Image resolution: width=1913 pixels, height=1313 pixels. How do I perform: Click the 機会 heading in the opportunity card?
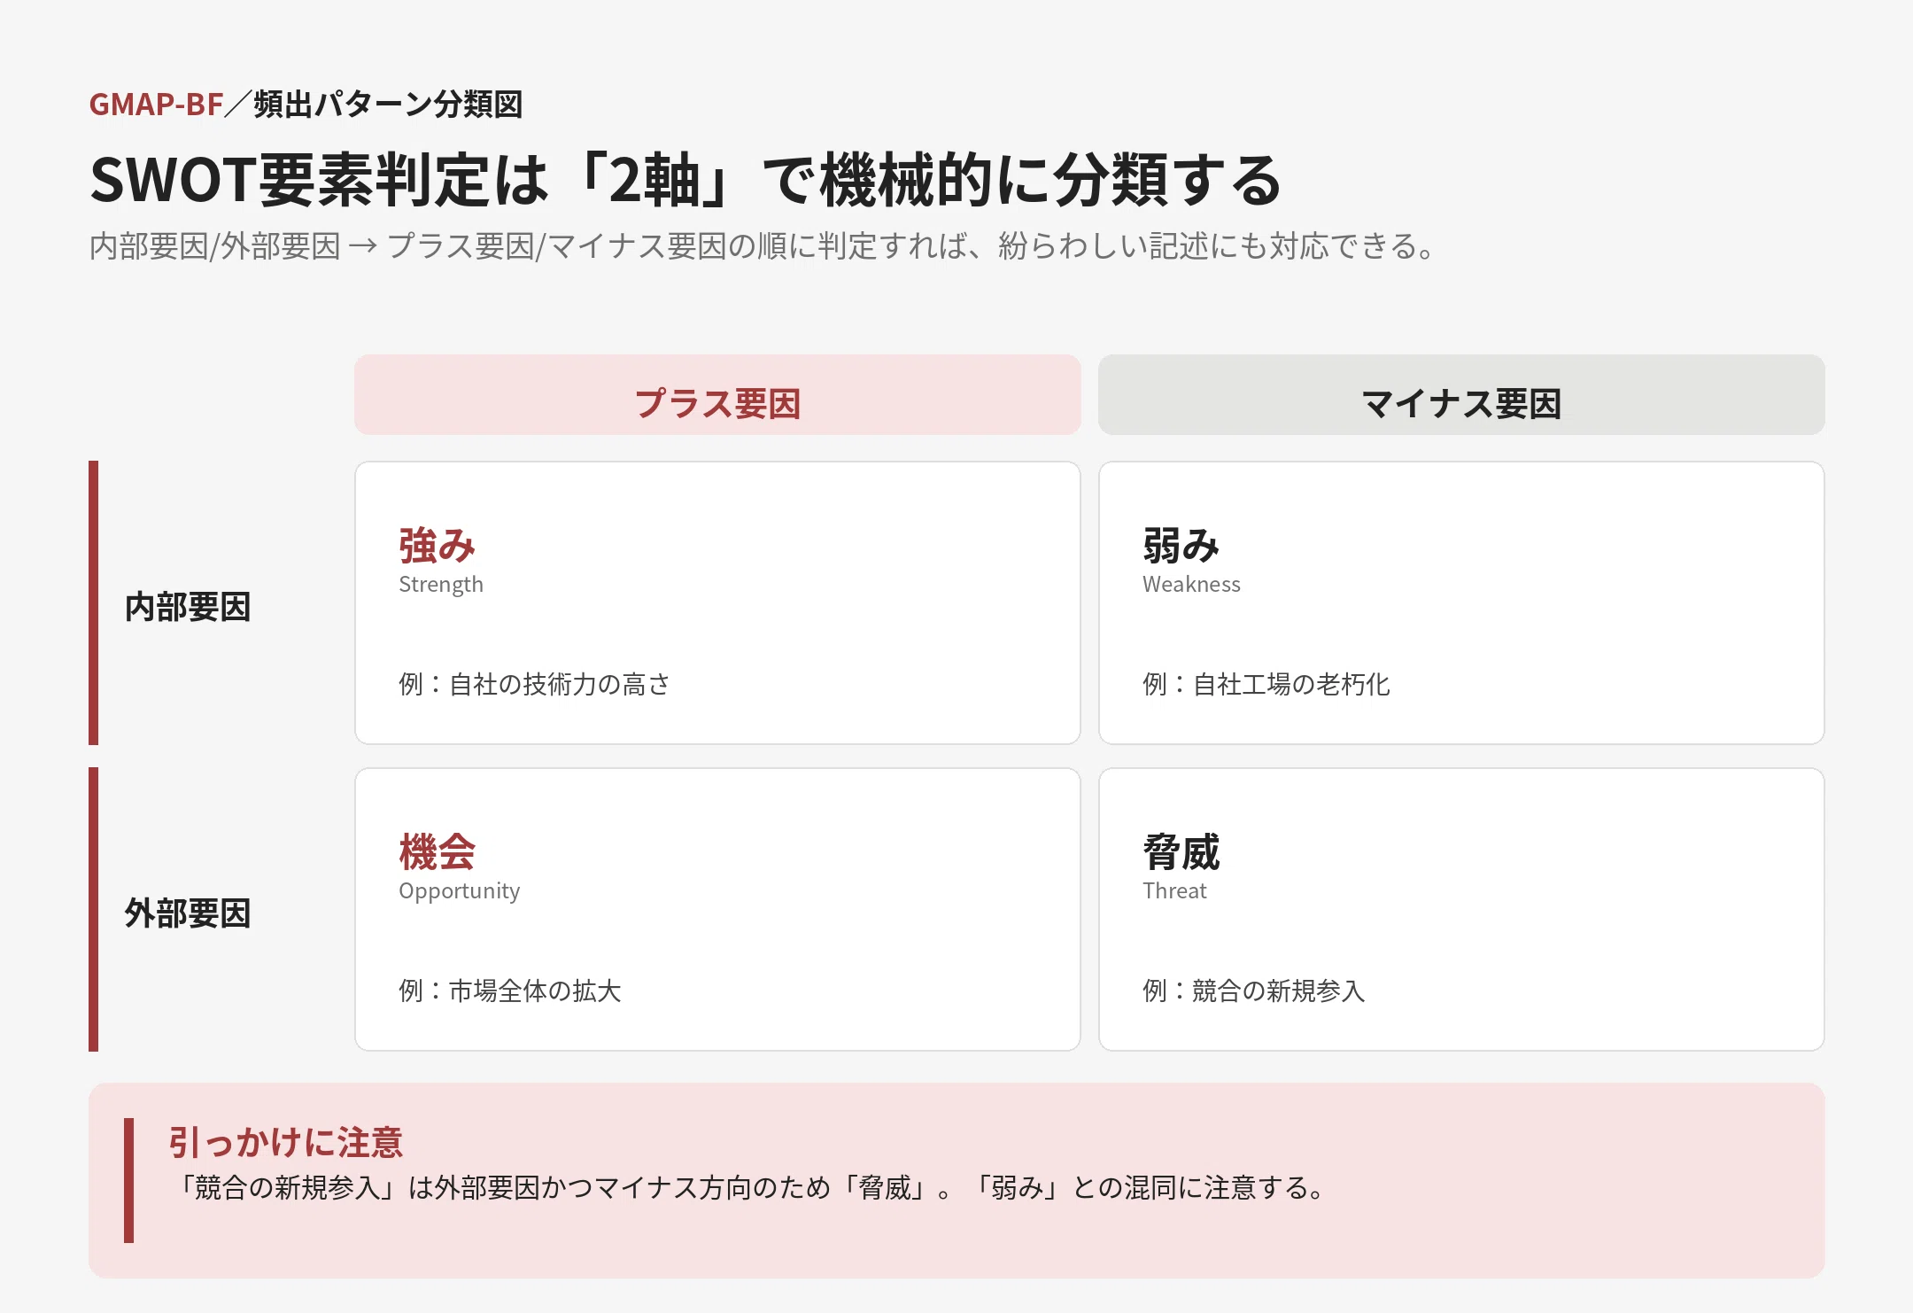[438, 851]
